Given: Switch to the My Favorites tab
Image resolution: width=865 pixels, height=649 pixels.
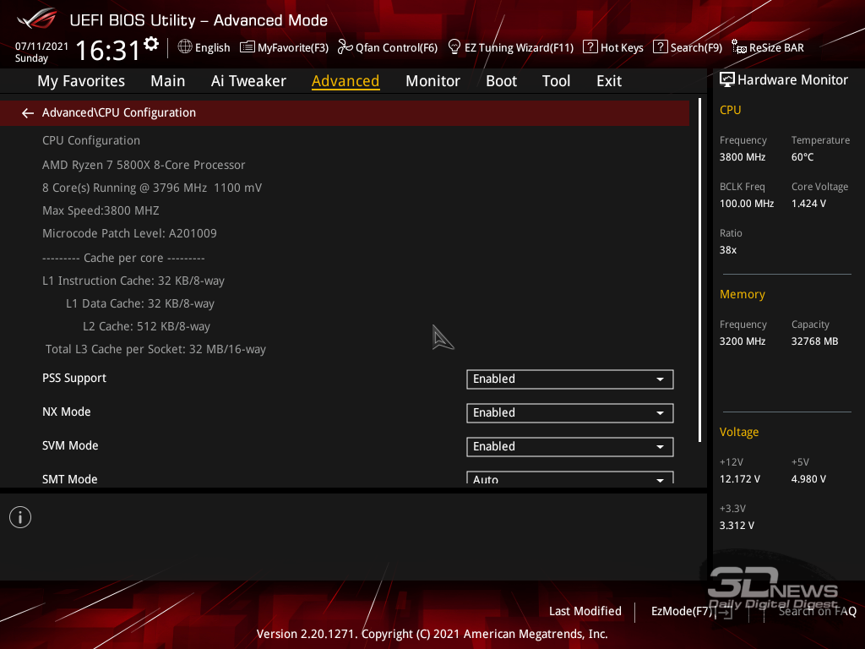Looking at the screenshot, I should (81, 81).
